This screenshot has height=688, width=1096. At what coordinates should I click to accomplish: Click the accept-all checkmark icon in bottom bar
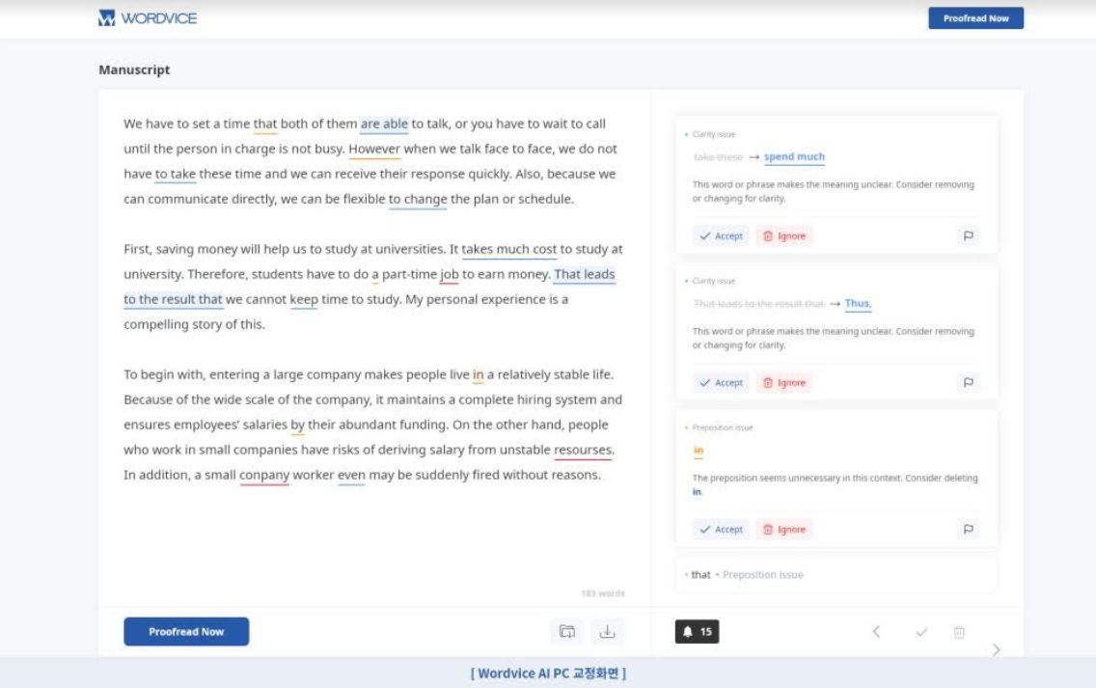921,632
